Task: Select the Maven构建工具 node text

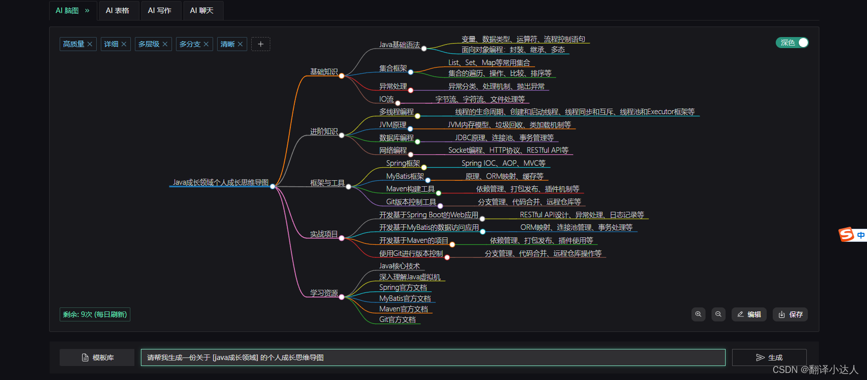Action: coord(410,189)
